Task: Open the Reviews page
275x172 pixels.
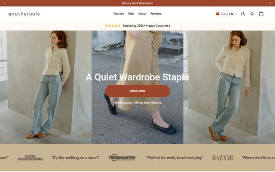Action: 156,13
